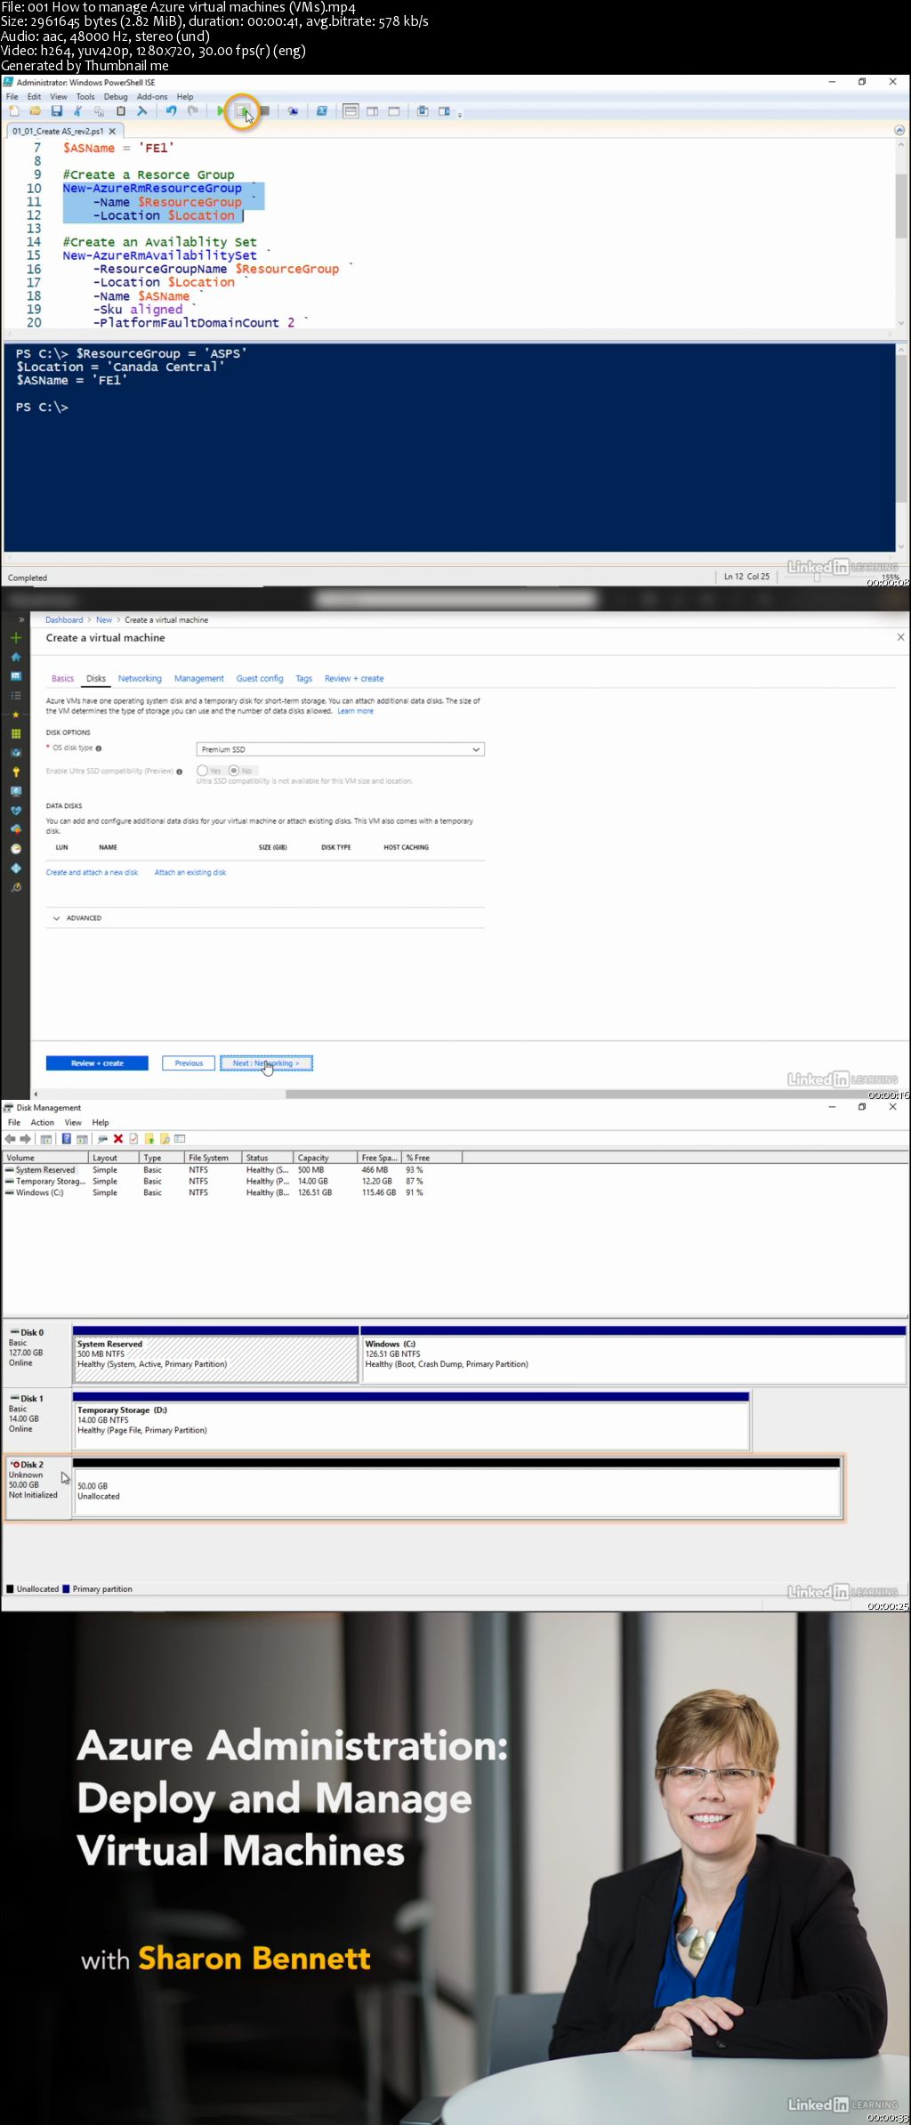This screenshot has height=2125, width=911.
Task: Switch to the Basics tab
Action: pos(62,679)
